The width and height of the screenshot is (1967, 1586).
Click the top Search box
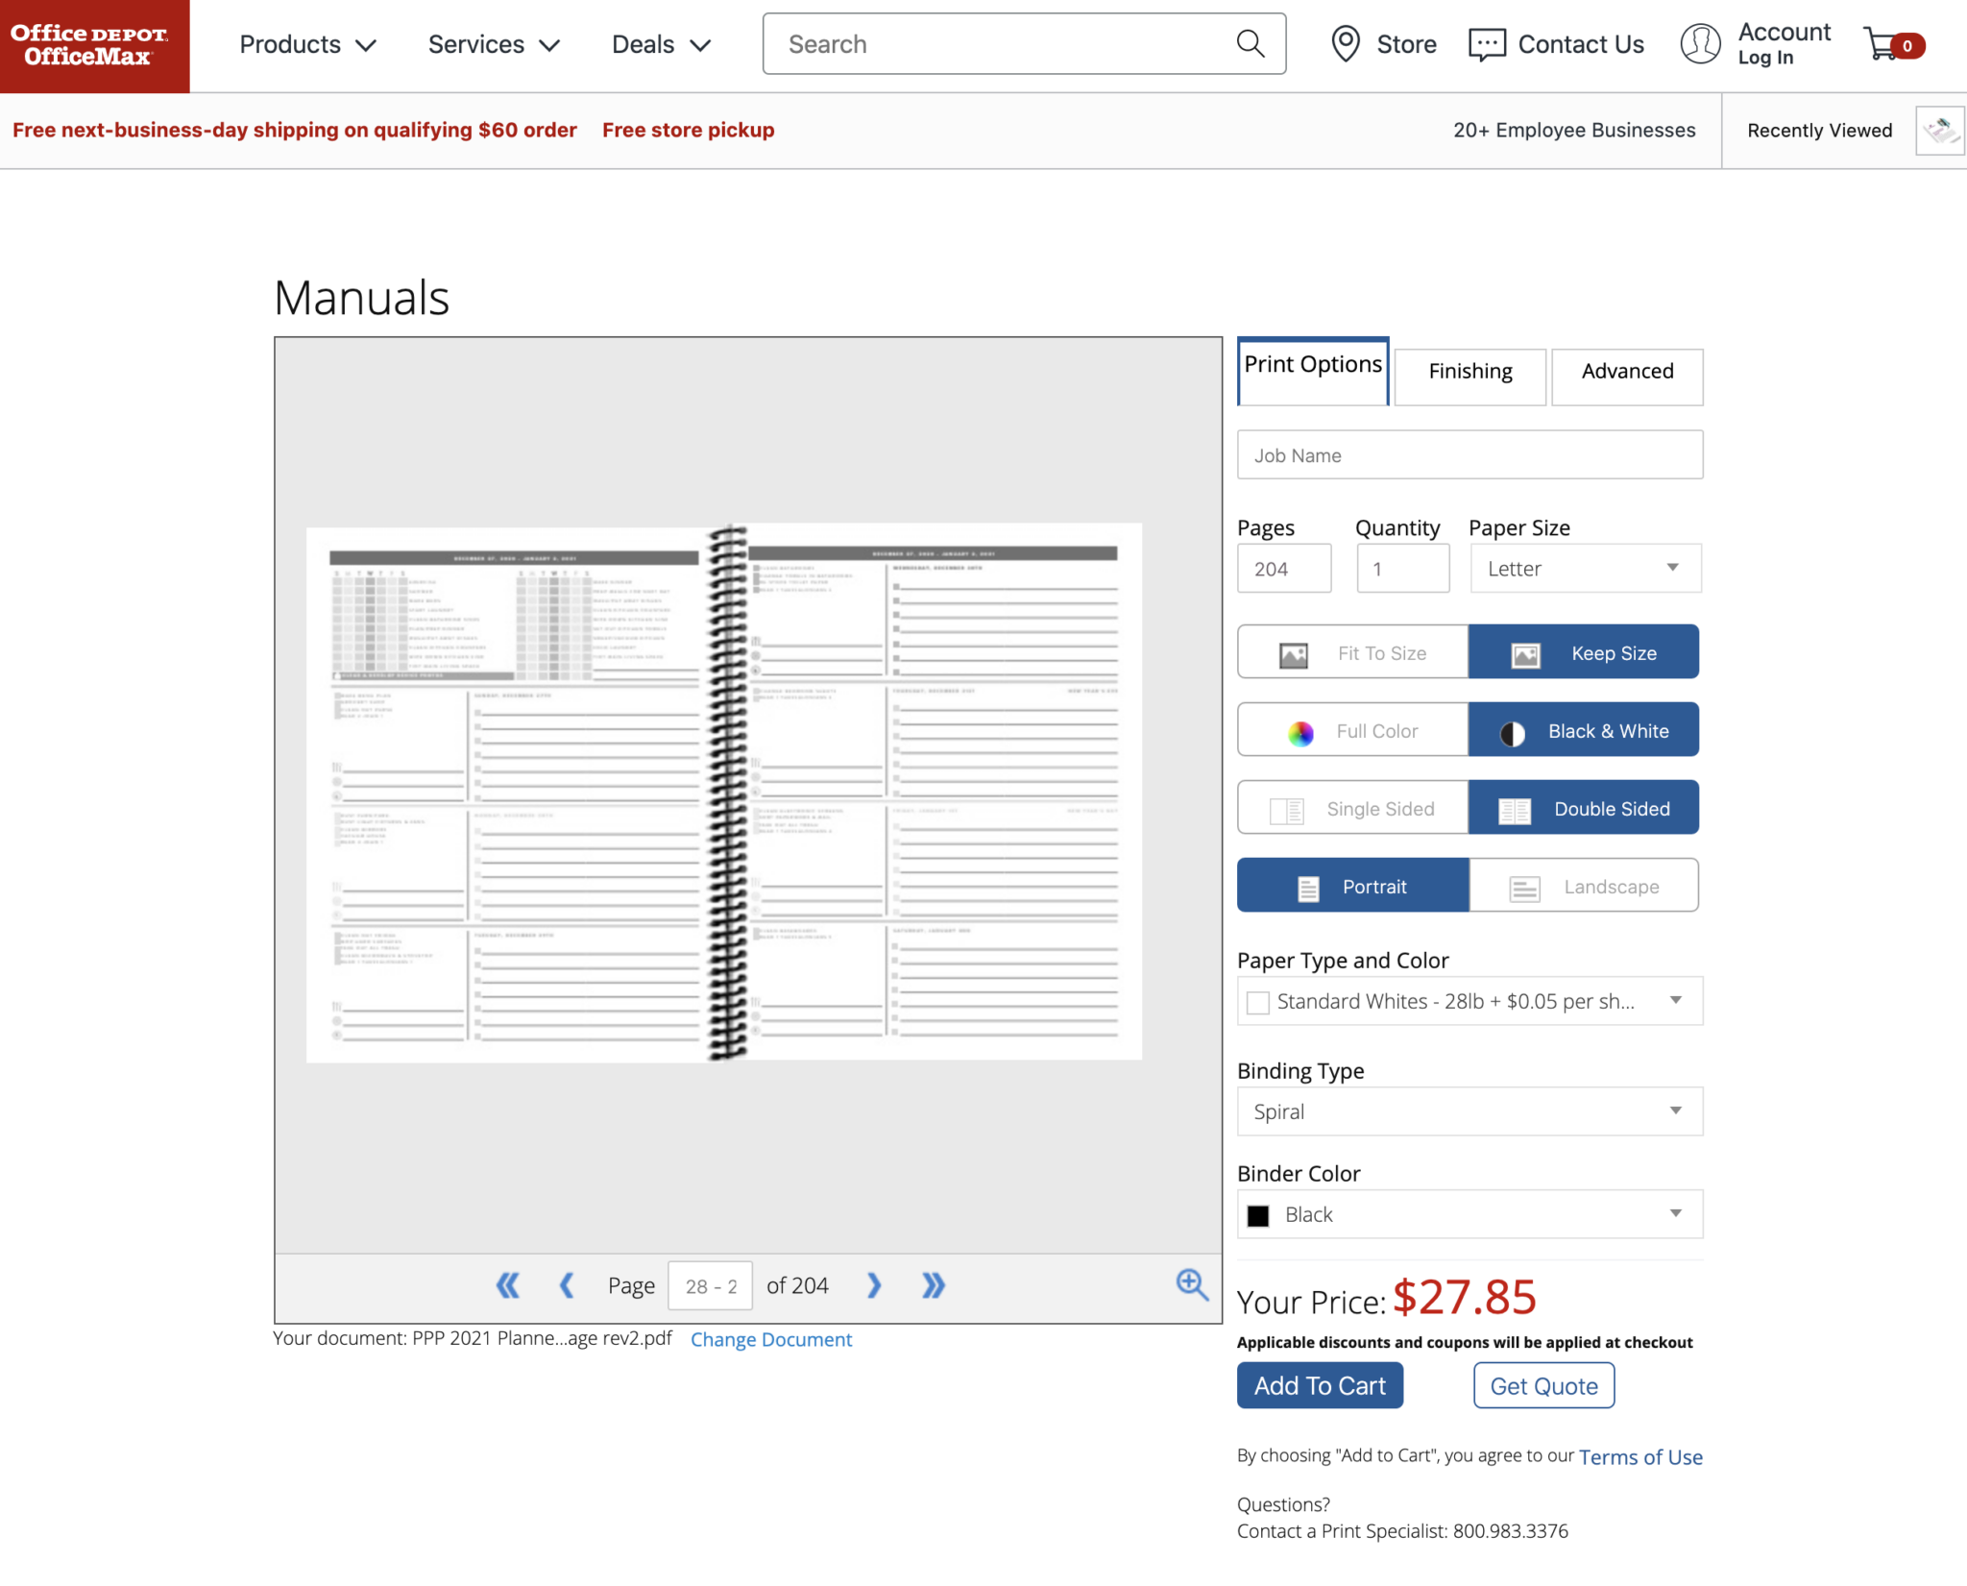(x=1024, y=44)
